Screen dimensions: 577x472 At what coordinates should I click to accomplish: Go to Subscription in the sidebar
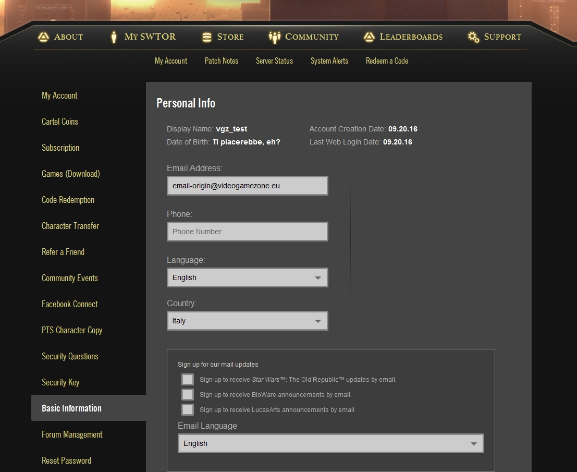60,148
